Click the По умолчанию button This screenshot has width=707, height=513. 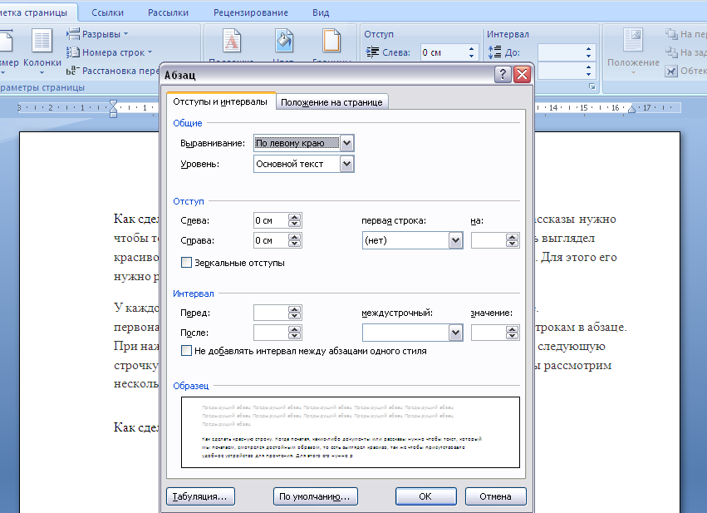pyautogui.click(x=315, y=496)
